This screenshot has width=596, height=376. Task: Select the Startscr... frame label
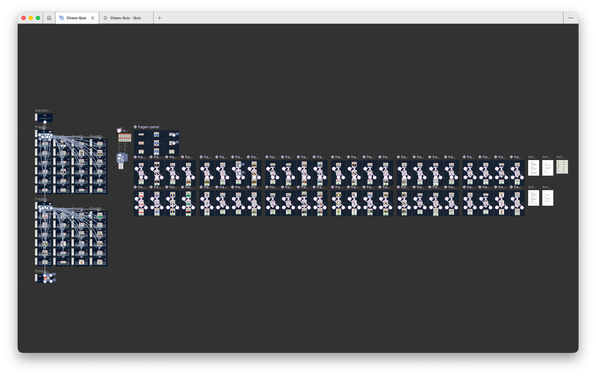pyautogui.click(x=43, y=111)
